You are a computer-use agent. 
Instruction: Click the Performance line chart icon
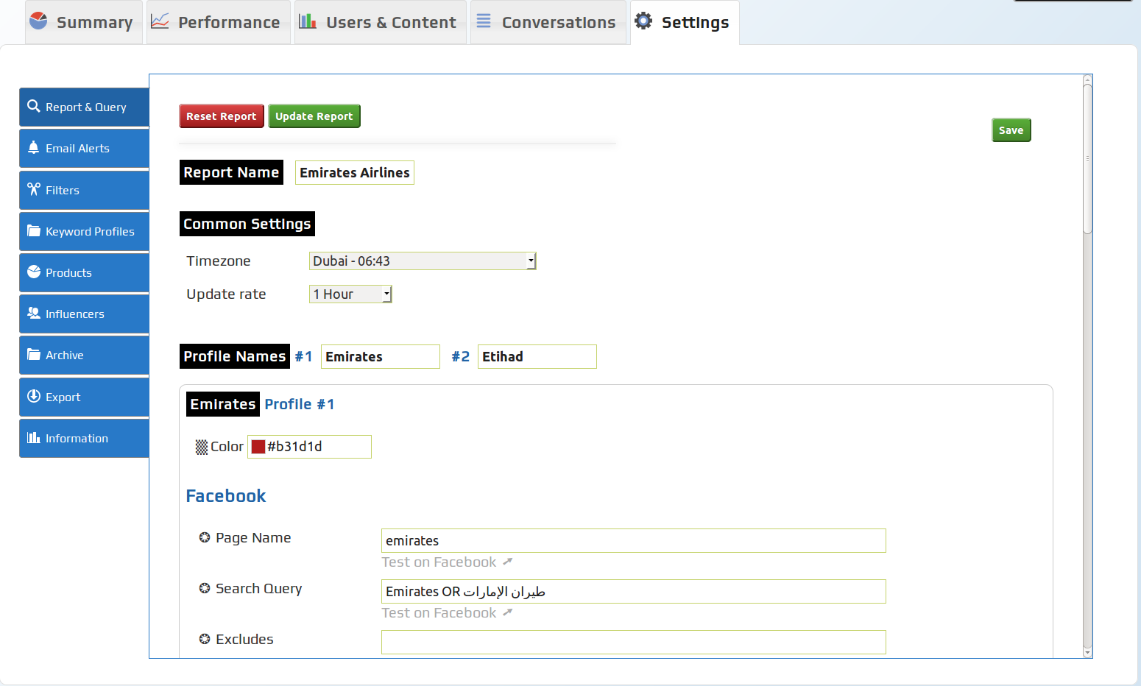point(160,21)
